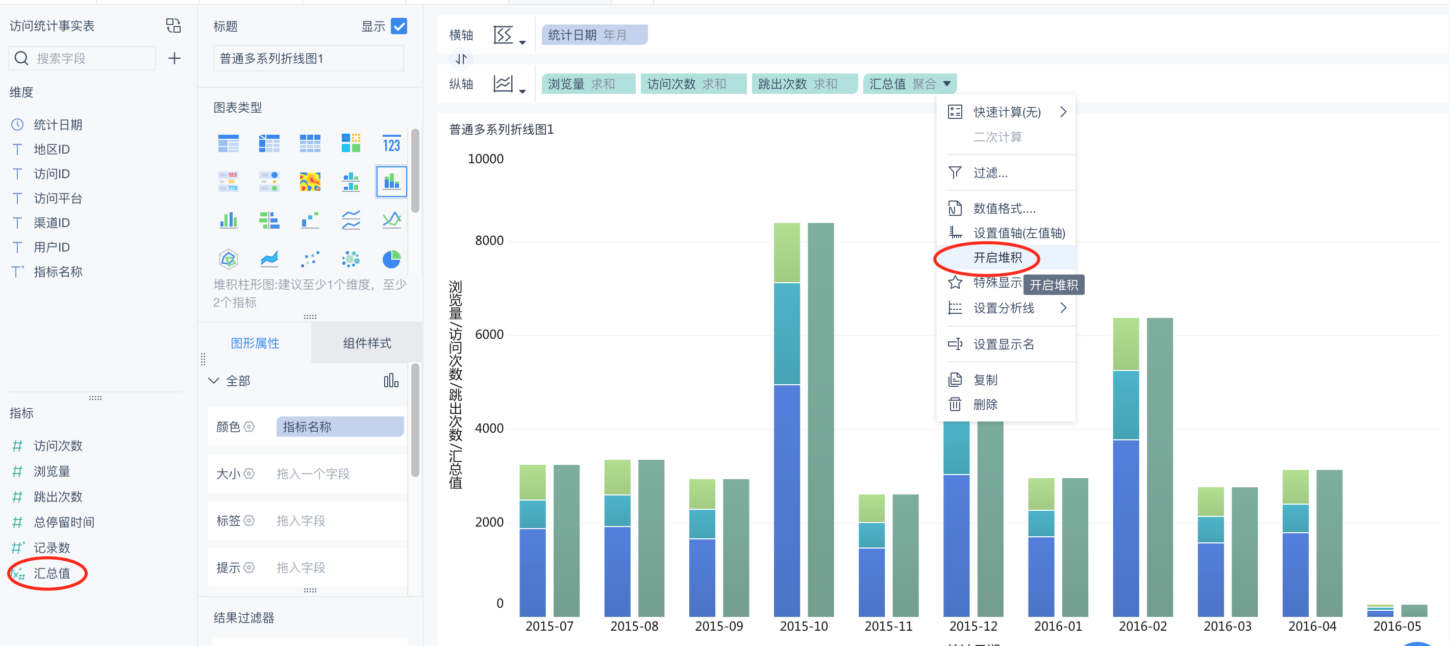Select 指标名称 dimension field
1449x646 pixels.
coord(57,272)
